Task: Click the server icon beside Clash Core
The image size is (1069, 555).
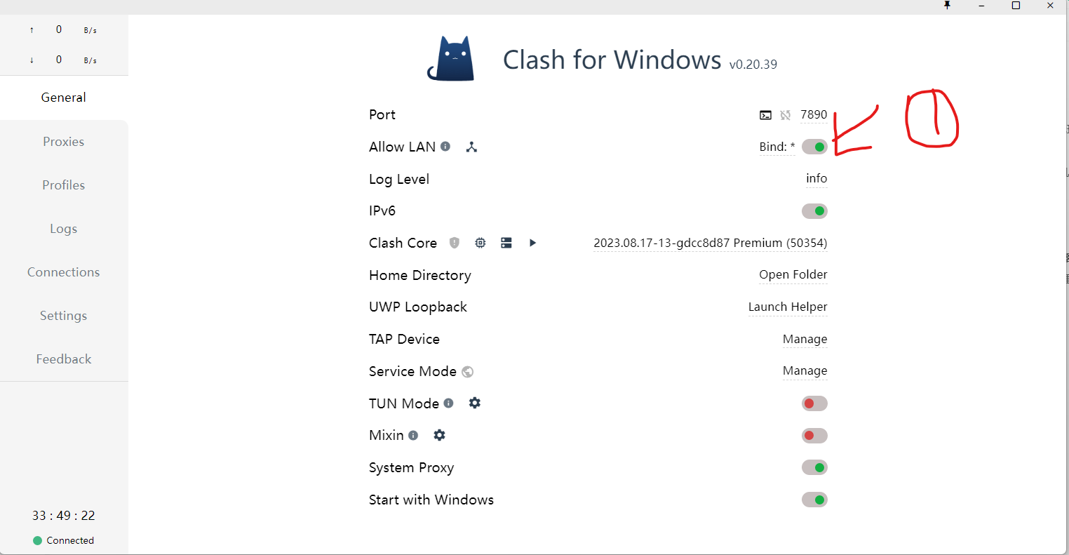Action: [x=506, y=243]
